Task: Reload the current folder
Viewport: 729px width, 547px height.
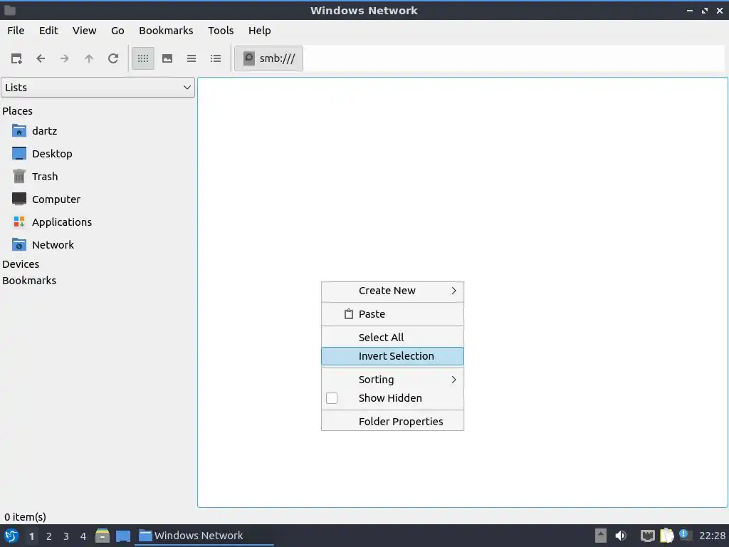Action: click(x=113, y=58)
